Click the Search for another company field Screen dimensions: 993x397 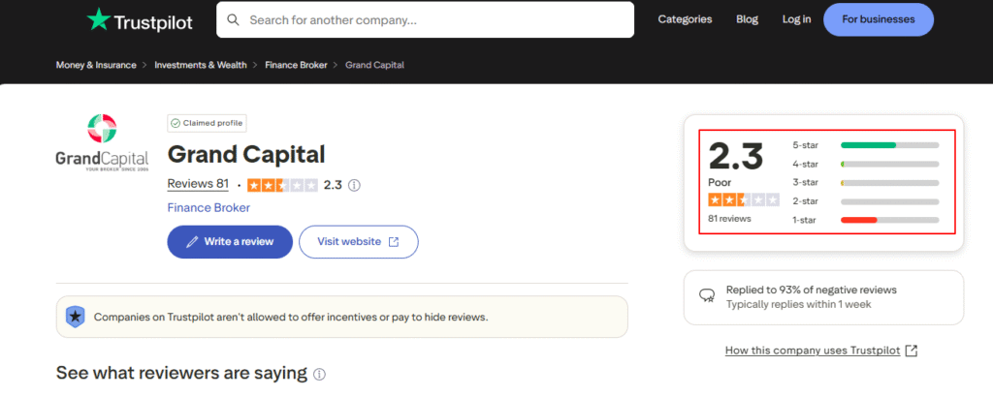tap(425, 19)
